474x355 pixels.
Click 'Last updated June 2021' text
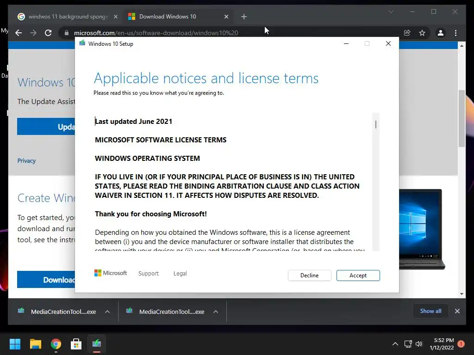pyautogui.click(x=133, y=122)
